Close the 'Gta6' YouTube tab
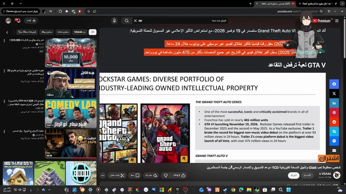 257,4
